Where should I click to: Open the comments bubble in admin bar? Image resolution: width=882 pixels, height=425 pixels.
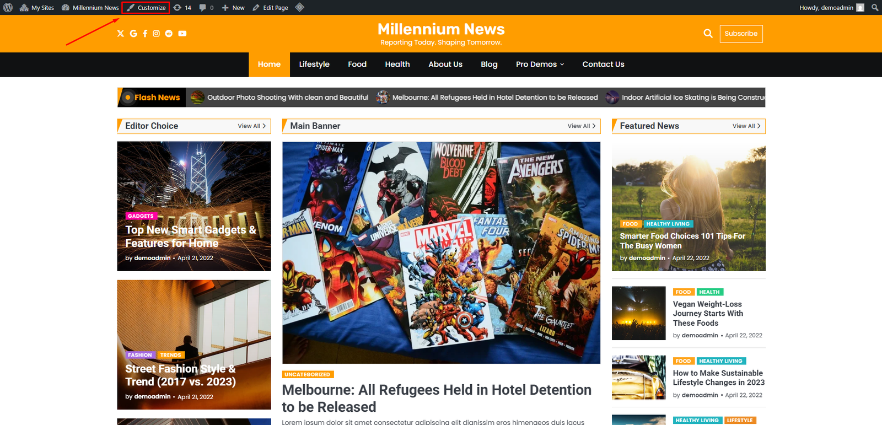click(x=206, y=8)
